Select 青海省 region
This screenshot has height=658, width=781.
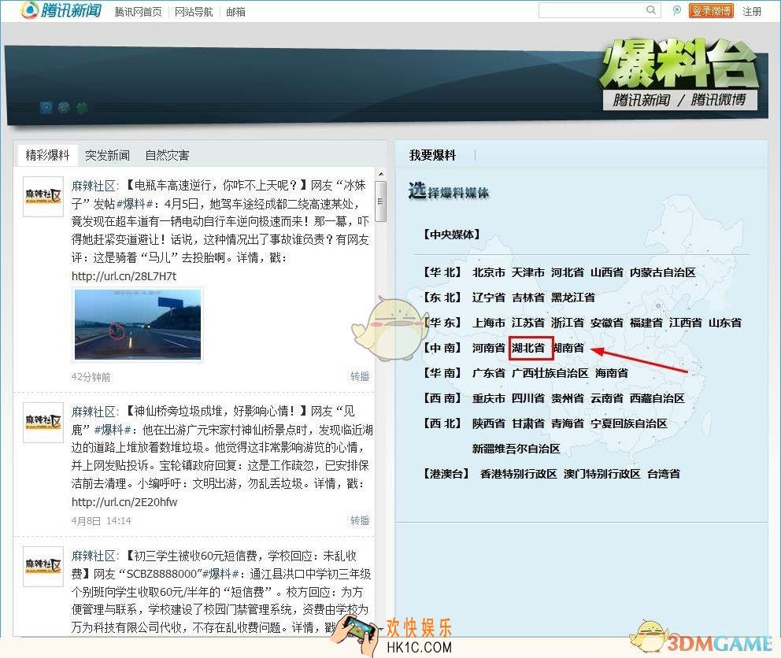coord(568,423)
